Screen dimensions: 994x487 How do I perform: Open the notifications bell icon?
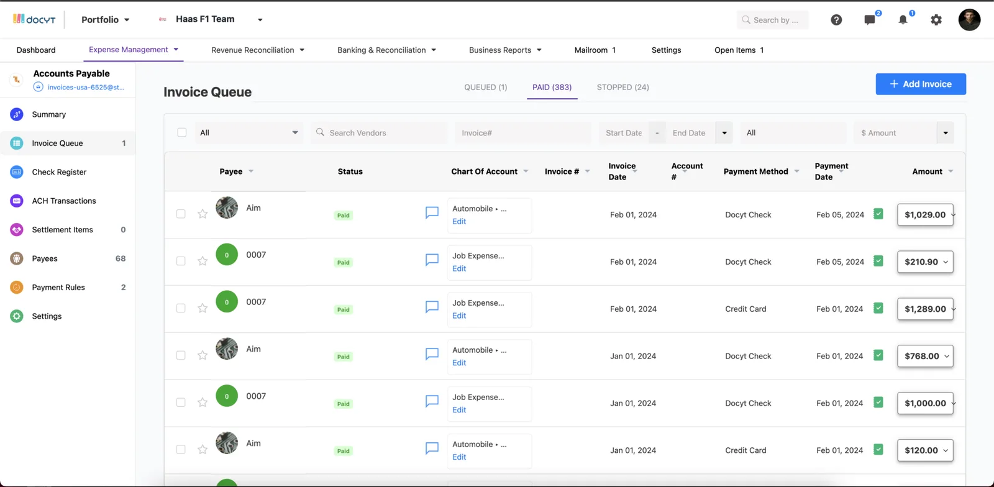point(903,20)
